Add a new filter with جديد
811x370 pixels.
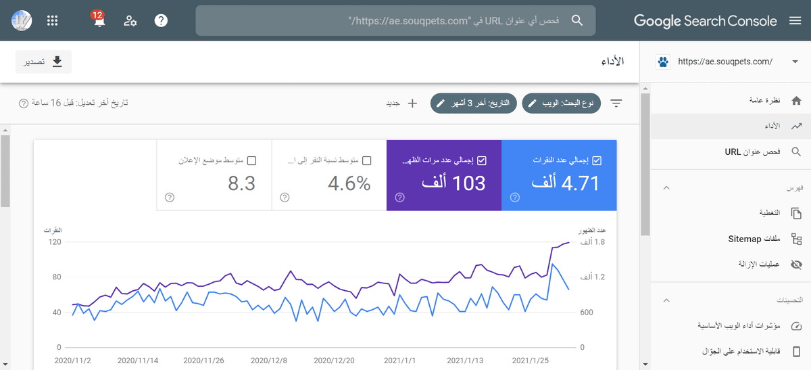(x=401, y=103)
